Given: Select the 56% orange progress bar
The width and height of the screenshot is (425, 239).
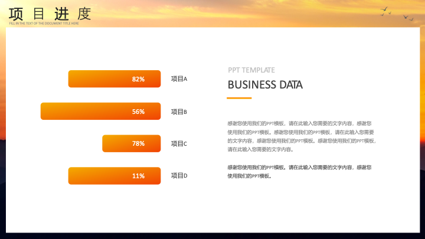Looking at the screenshot, I should coord(100,112).
